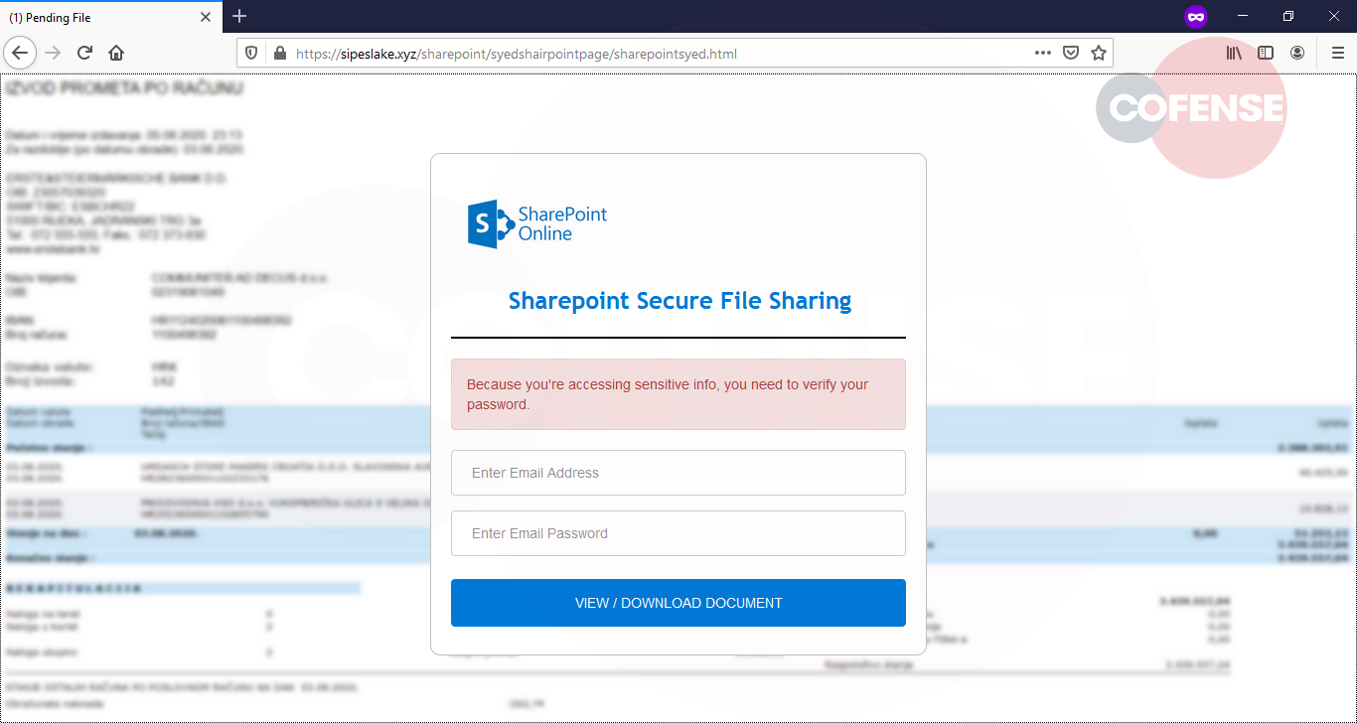Click the verify password warning message
This screenshot has width=1357, height=723.
678,394
